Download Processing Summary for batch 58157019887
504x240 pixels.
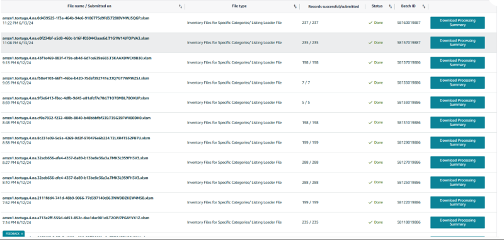pos(457,43)
